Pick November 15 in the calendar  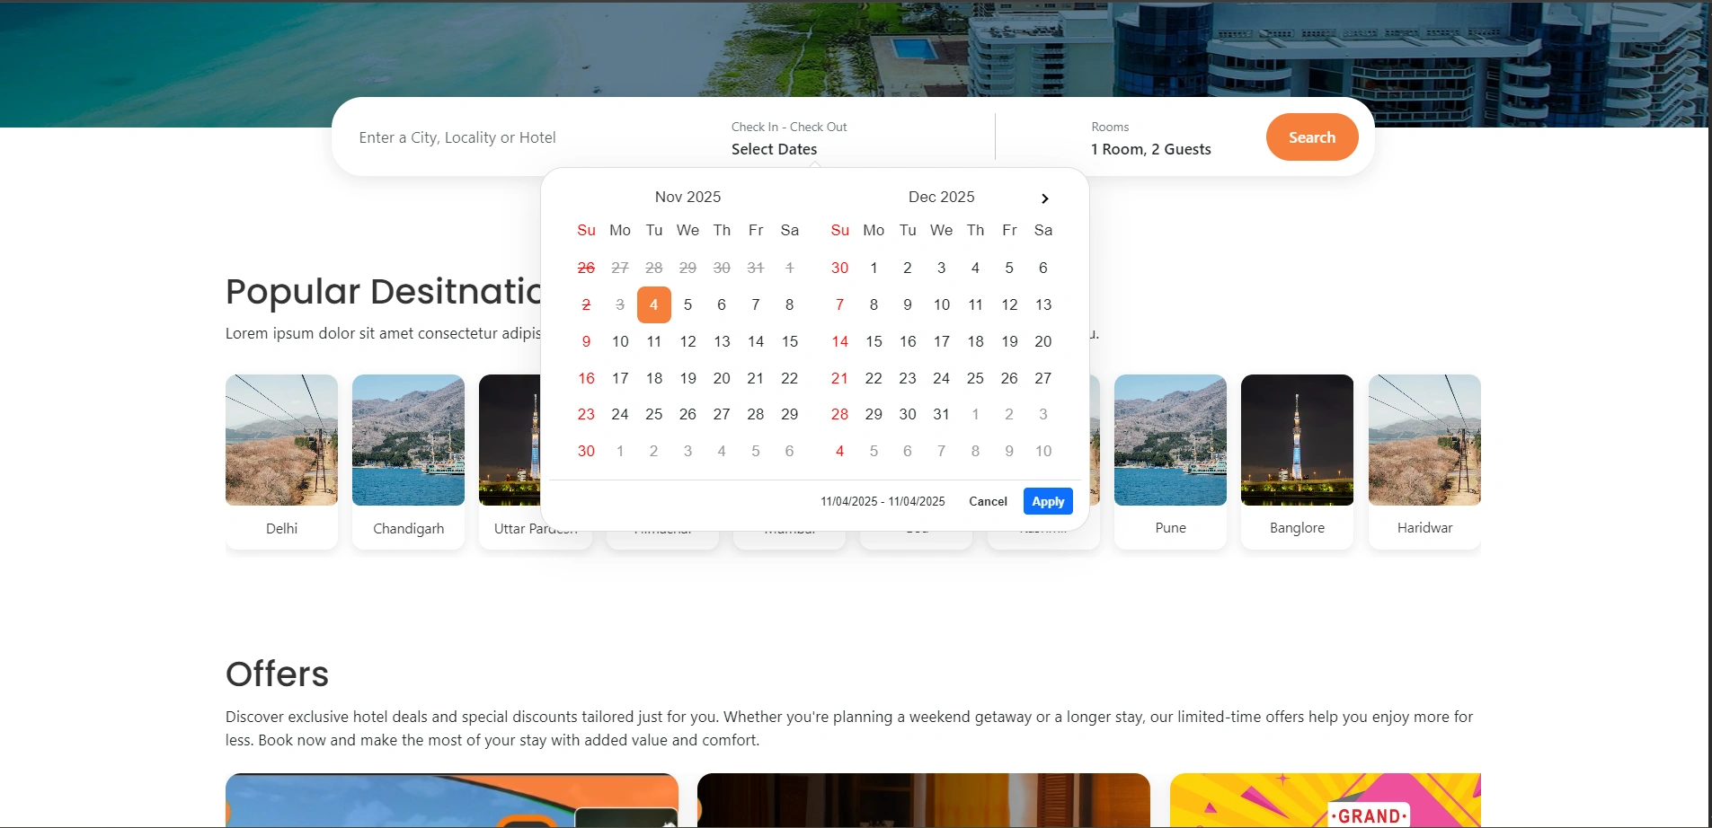point(789,341)
